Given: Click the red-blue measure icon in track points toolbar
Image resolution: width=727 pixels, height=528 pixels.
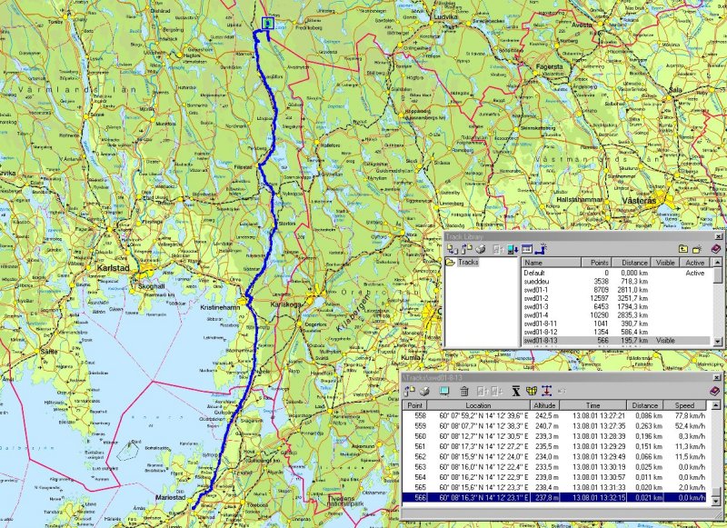Looking at the screenshot, I should (x=546, y=392).
